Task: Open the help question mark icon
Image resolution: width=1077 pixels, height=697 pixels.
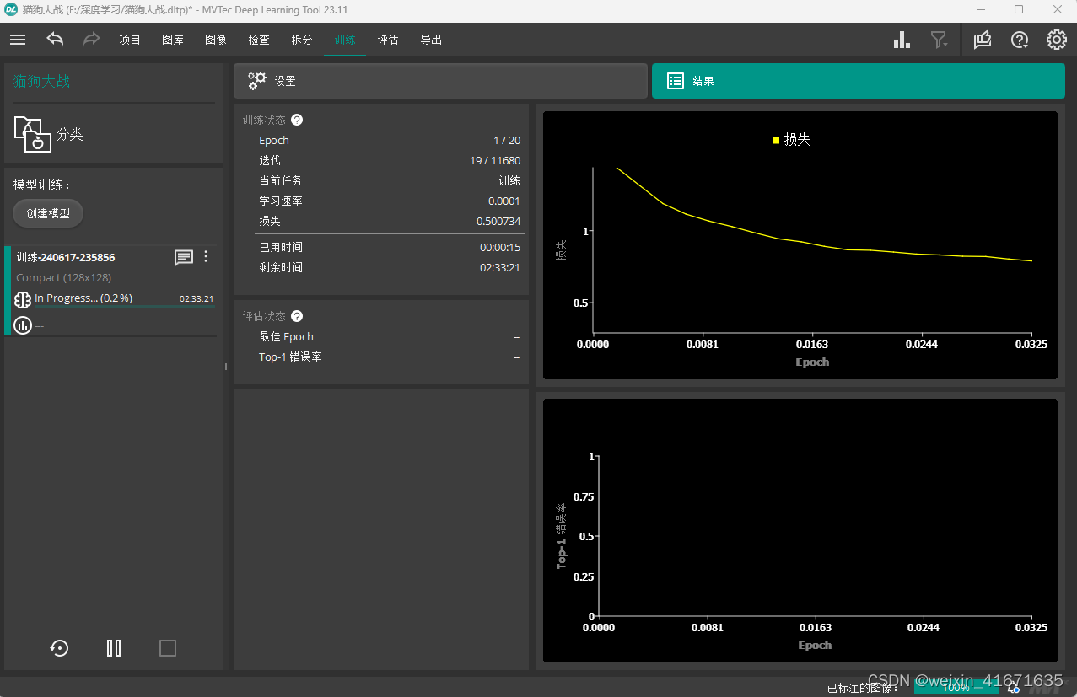Action: (x=1020, y=40)
